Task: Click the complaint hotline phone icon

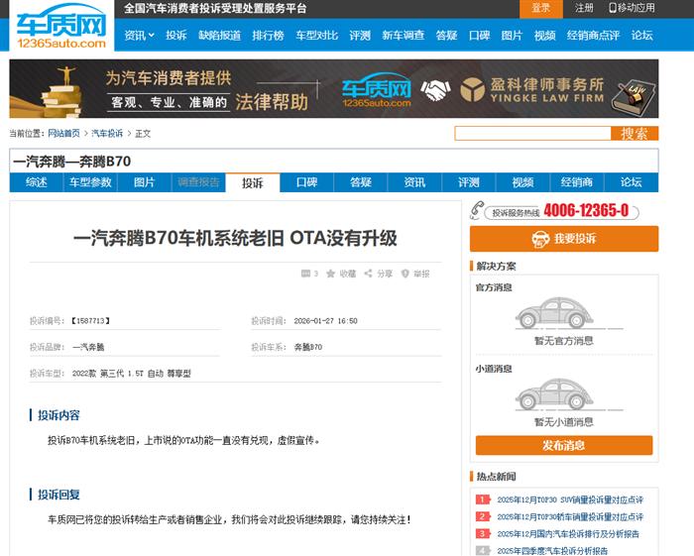Action: [x=479, y=210]
